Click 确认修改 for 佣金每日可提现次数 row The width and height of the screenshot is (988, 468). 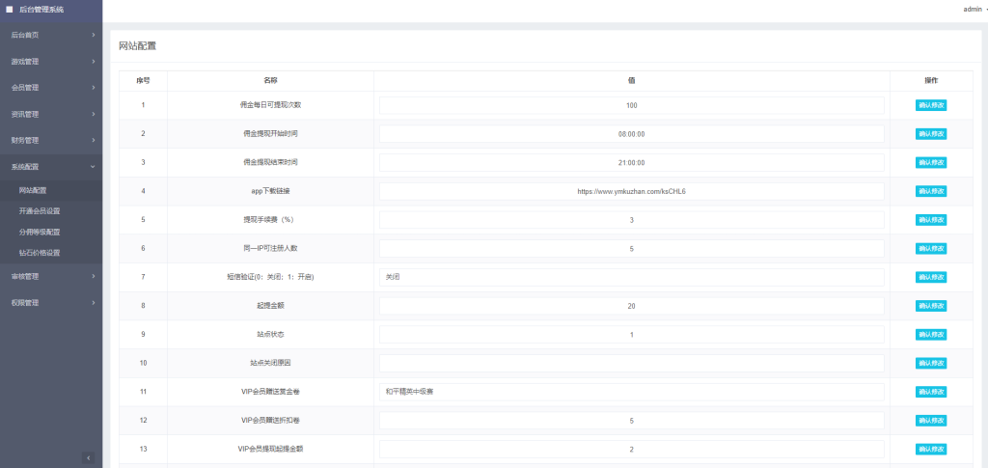click(x=930, y=105)
